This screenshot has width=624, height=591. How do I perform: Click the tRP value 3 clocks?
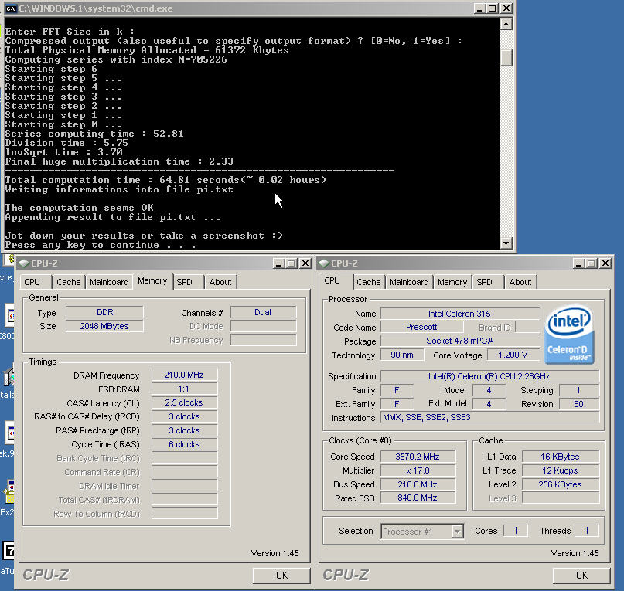pos(184,431)
